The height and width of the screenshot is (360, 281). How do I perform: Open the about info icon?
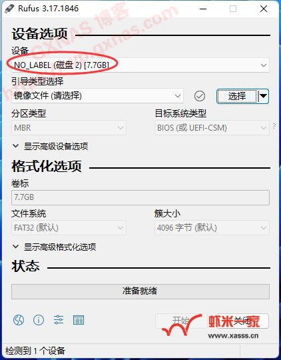tap(39, 319)
